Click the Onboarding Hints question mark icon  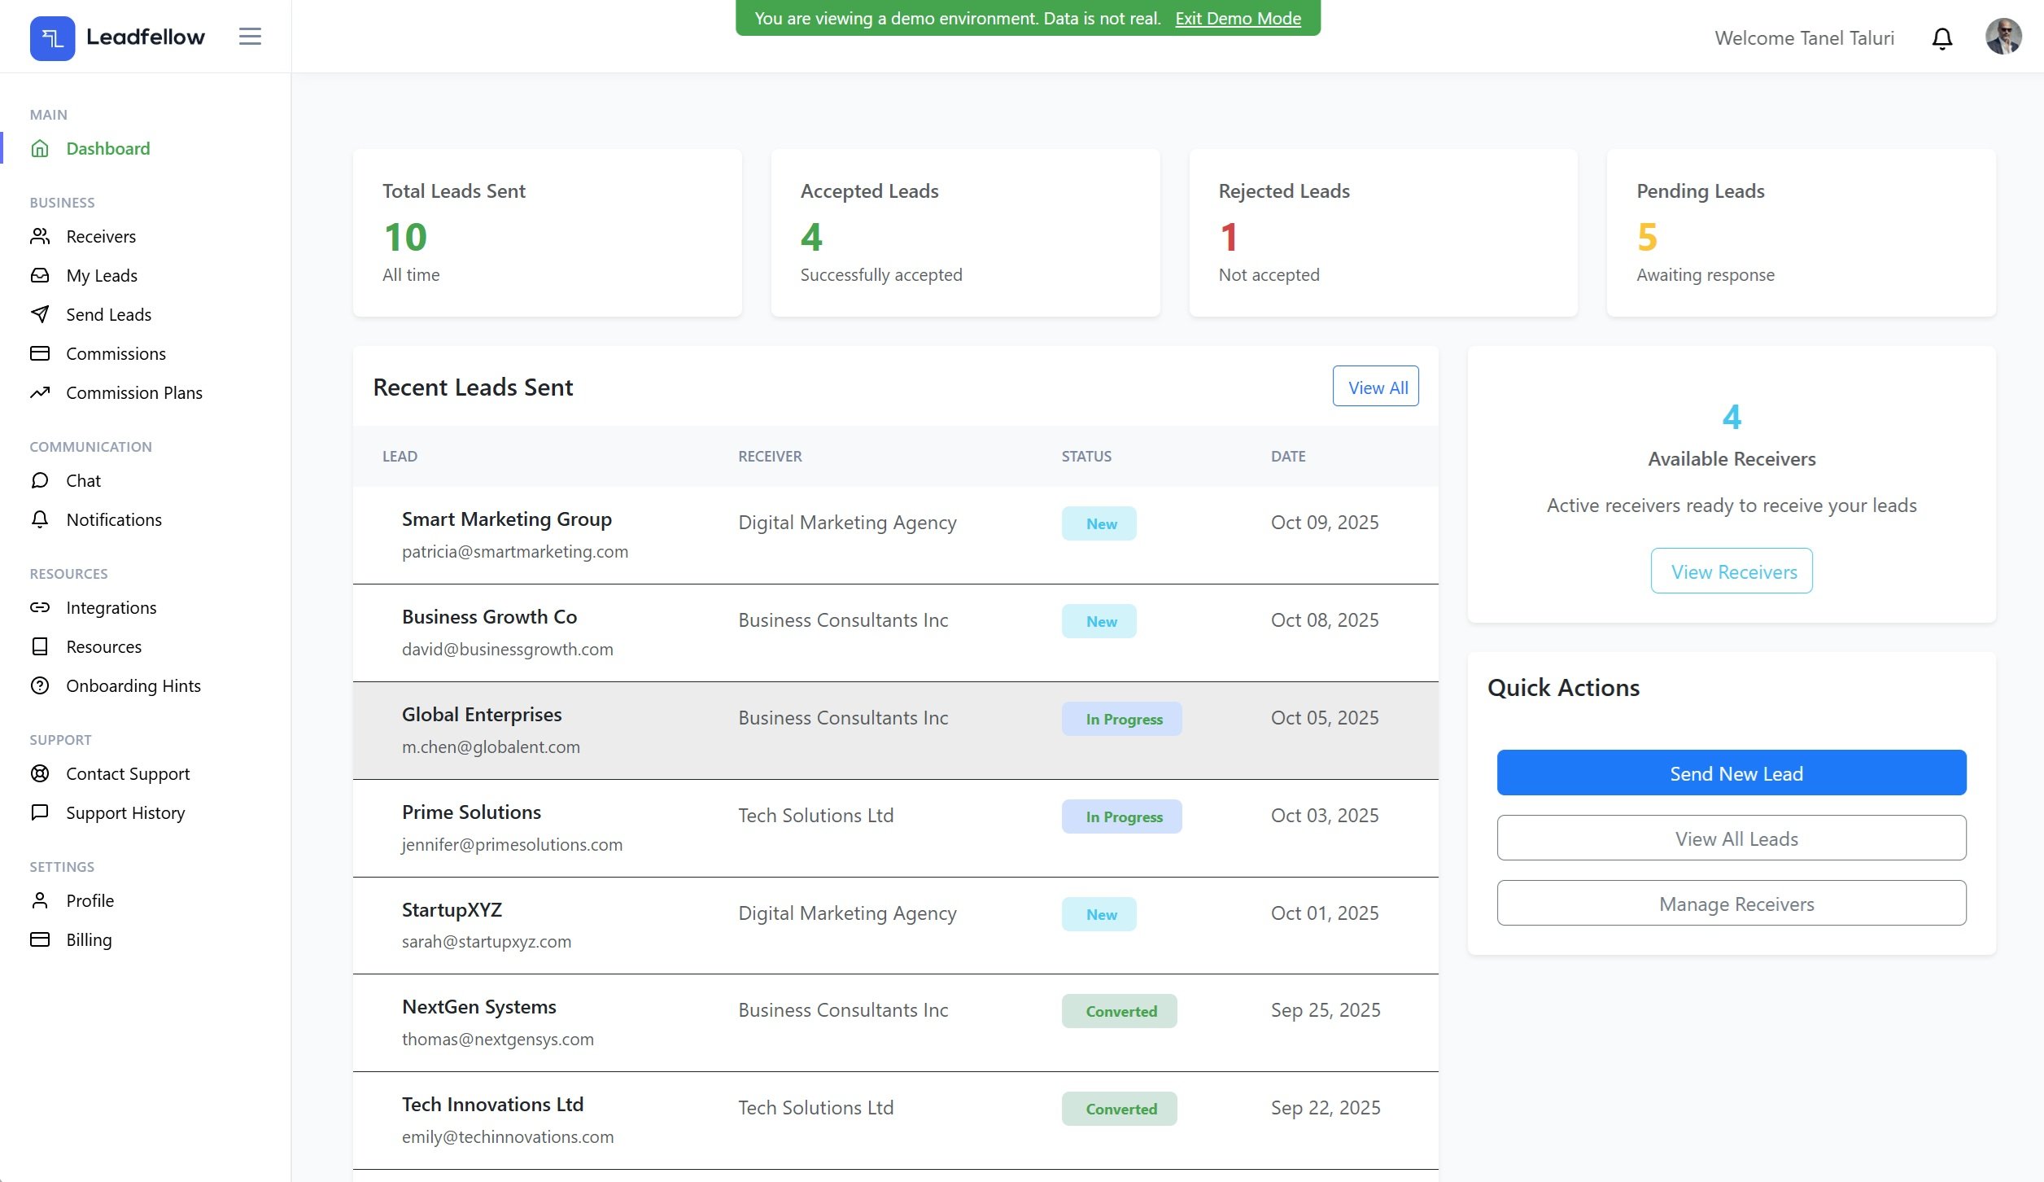tap(40, 686)
